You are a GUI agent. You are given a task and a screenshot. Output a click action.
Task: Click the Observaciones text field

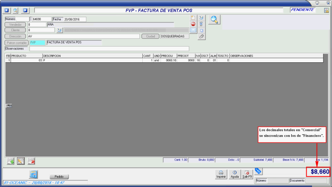[x=109, y=49]
